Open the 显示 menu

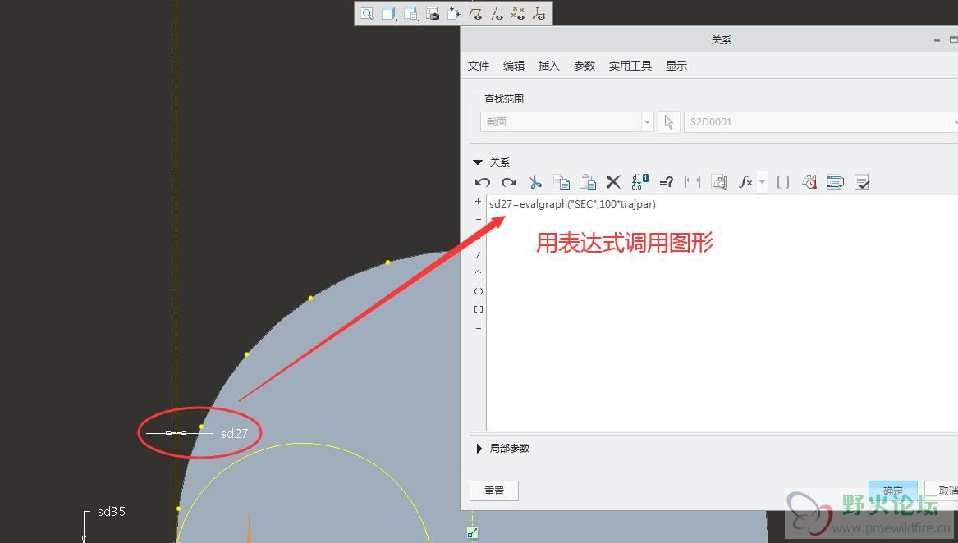pyautogui.click(x=676, y=66)
